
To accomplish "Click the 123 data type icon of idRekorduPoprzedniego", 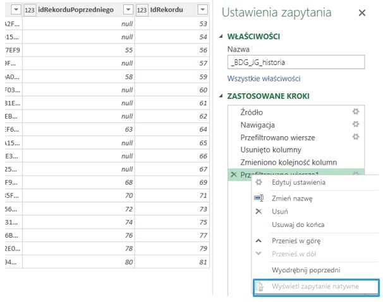I will point(30,10).
